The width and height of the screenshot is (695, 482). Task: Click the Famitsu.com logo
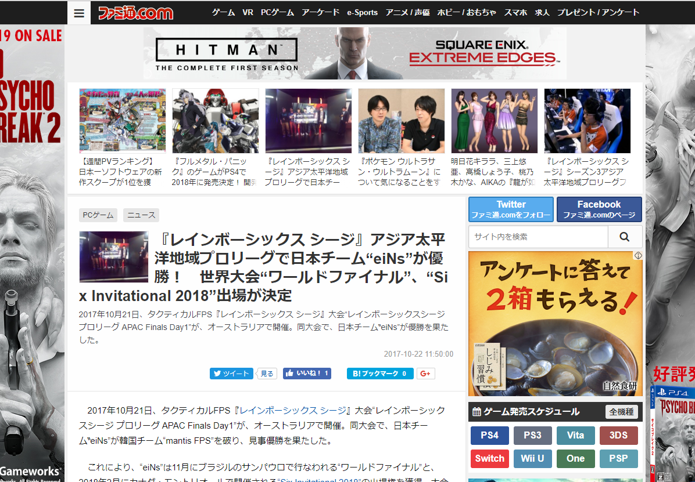135,13
